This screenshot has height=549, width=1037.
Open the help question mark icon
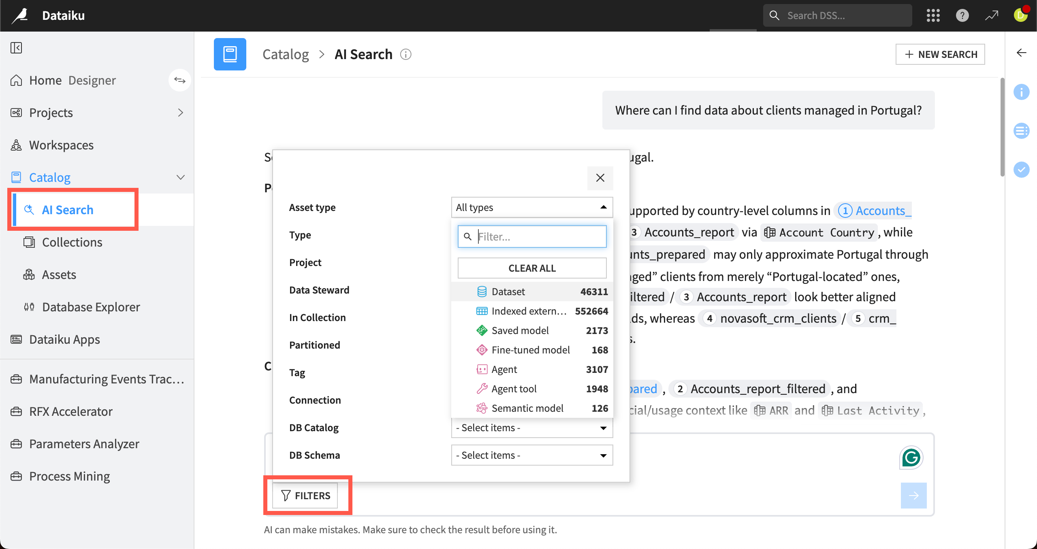[x=962, y=15]
